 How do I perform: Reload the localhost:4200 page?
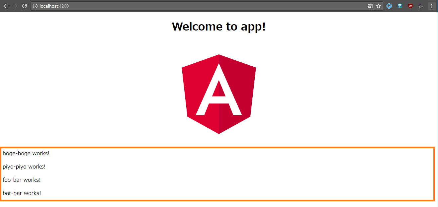[24, 6]
